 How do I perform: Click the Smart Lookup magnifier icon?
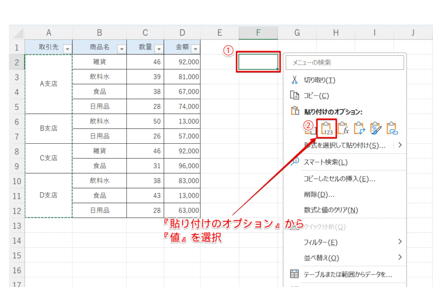coord(294,161)
